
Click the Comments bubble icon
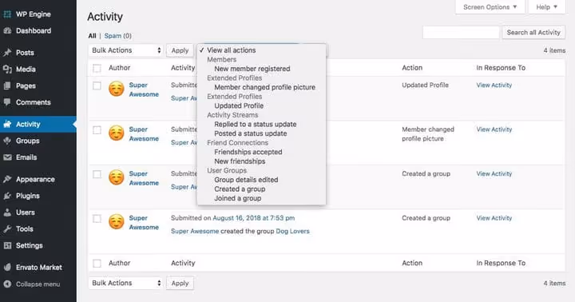point(7,102)
